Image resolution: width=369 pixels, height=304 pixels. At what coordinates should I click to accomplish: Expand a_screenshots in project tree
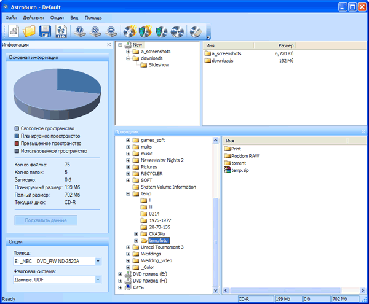(x=128, y=52)
